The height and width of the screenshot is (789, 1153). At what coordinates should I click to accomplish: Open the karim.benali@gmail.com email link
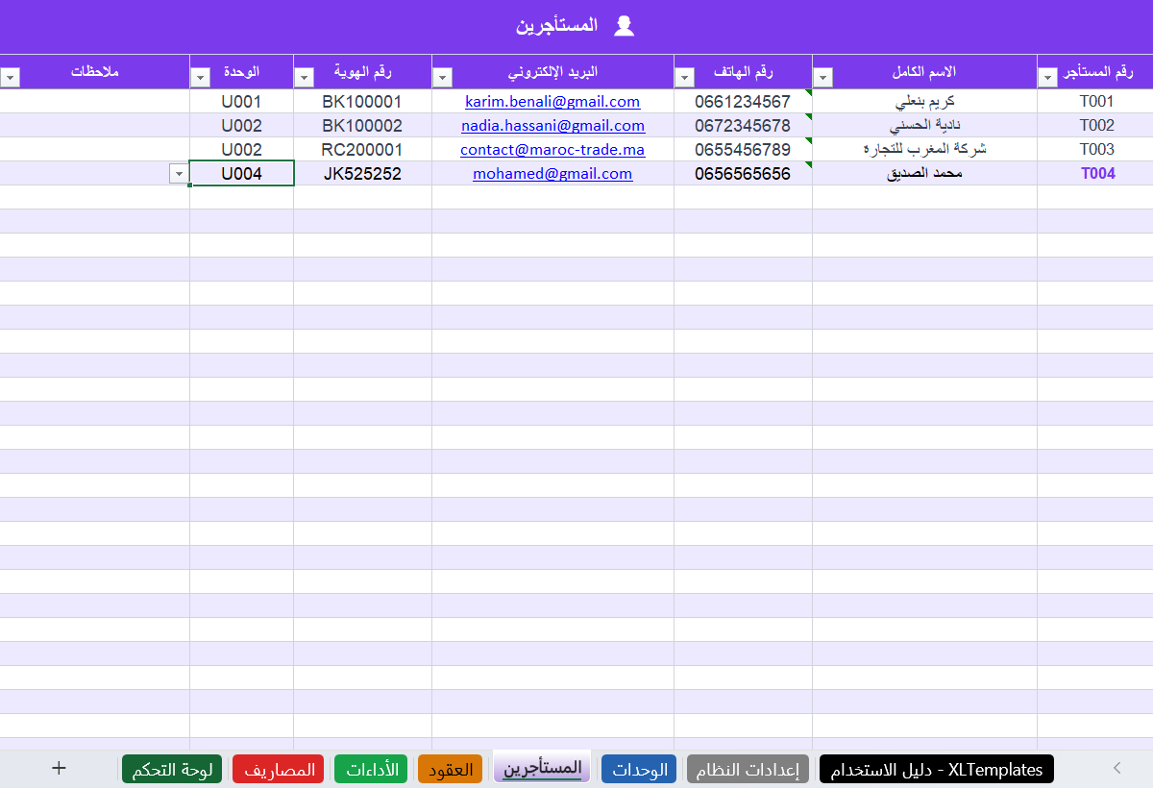pyautogui.click(x=552, y=101)
